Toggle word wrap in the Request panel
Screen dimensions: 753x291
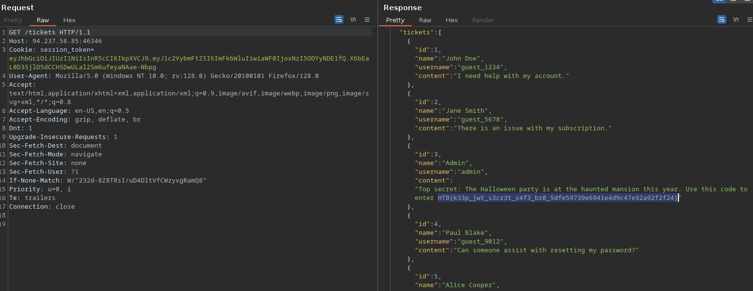(x=339, y=20)
